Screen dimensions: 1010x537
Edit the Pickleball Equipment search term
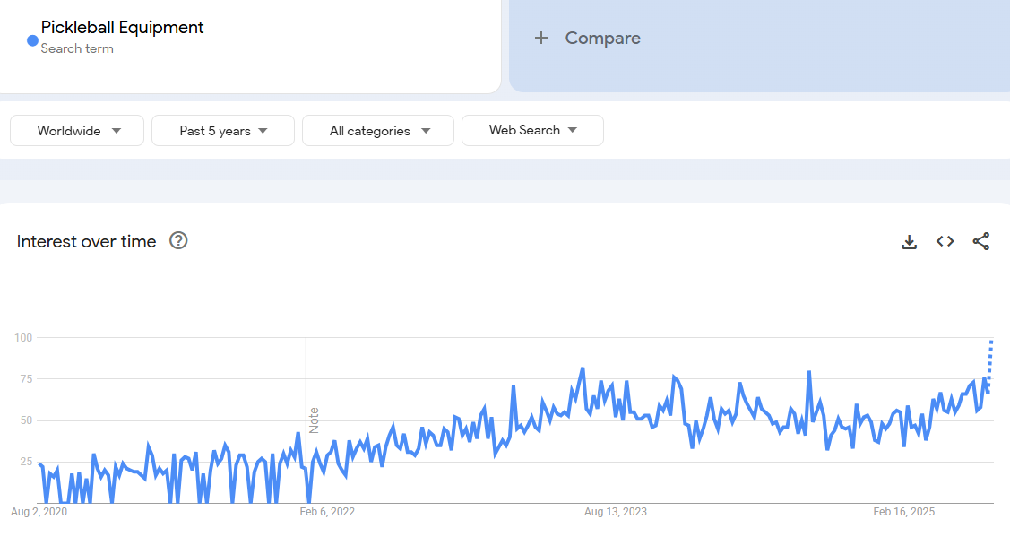click(122, 28)
